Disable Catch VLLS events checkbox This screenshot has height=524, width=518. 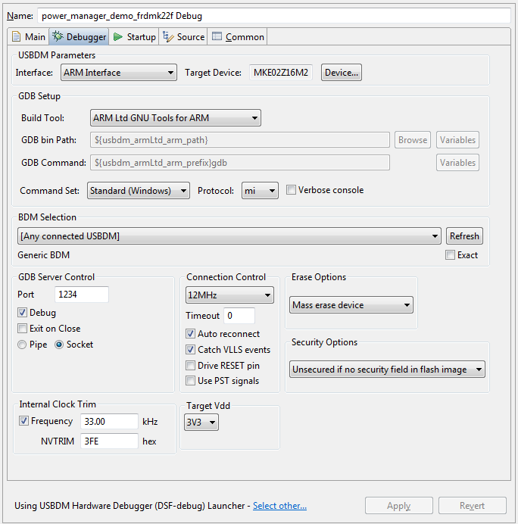[191, 350]
